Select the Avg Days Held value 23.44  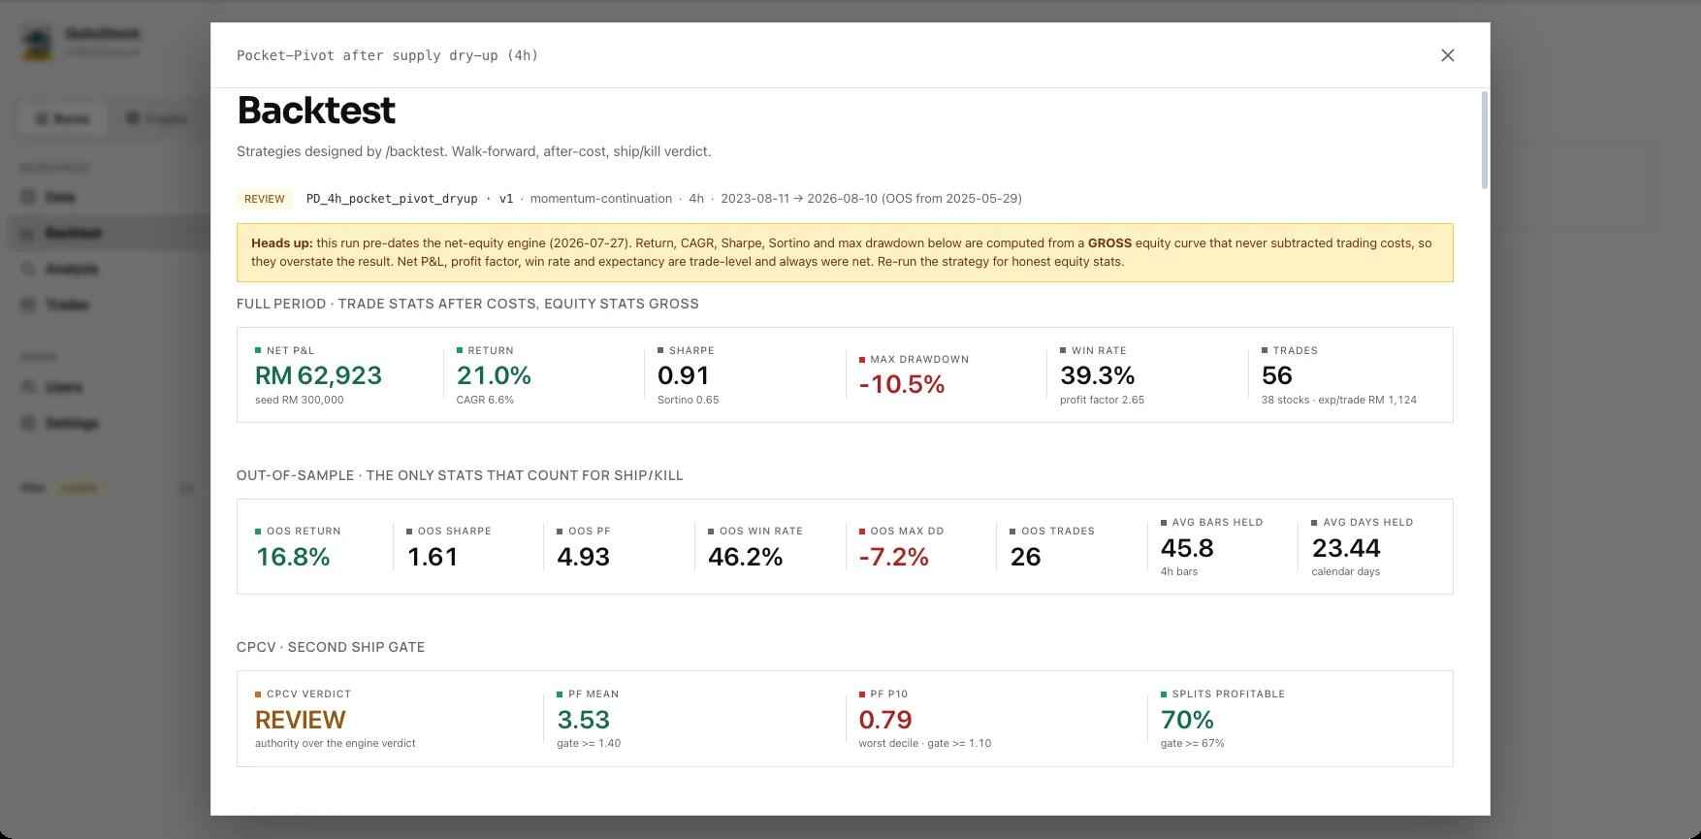click(1346, 548)
